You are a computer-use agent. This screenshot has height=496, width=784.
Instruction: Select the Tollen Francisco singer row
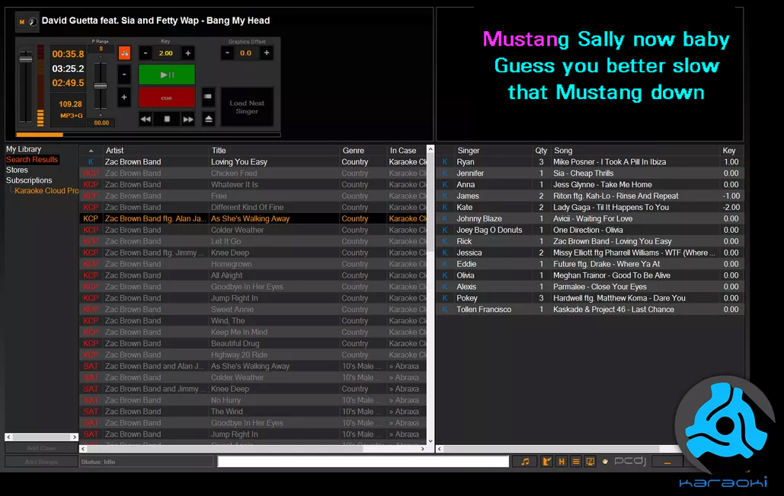590,310
